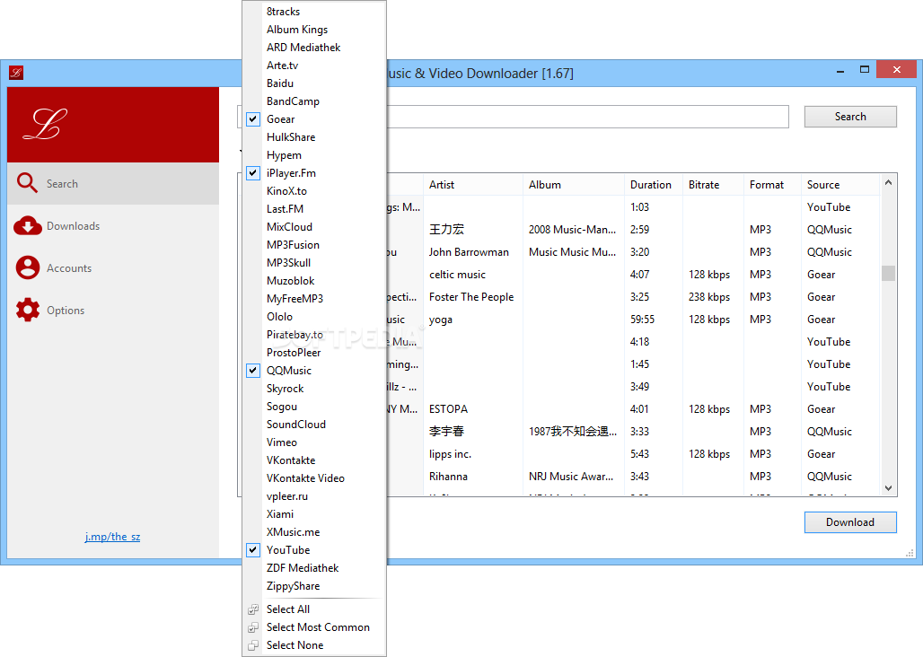Open the j.mp/the_sz link

[112, 537]
